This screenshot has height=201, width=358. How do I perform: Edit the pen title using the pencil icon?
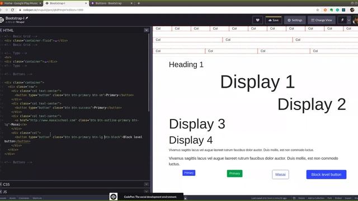click(x=27, y=18)
